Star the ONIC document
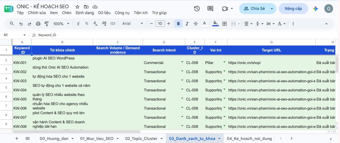This screenshot has height=143, width=340. (77, 7)
